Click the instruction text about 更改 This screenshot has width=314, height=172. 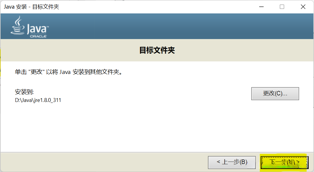pyautogui.click(x=69, y=72)
